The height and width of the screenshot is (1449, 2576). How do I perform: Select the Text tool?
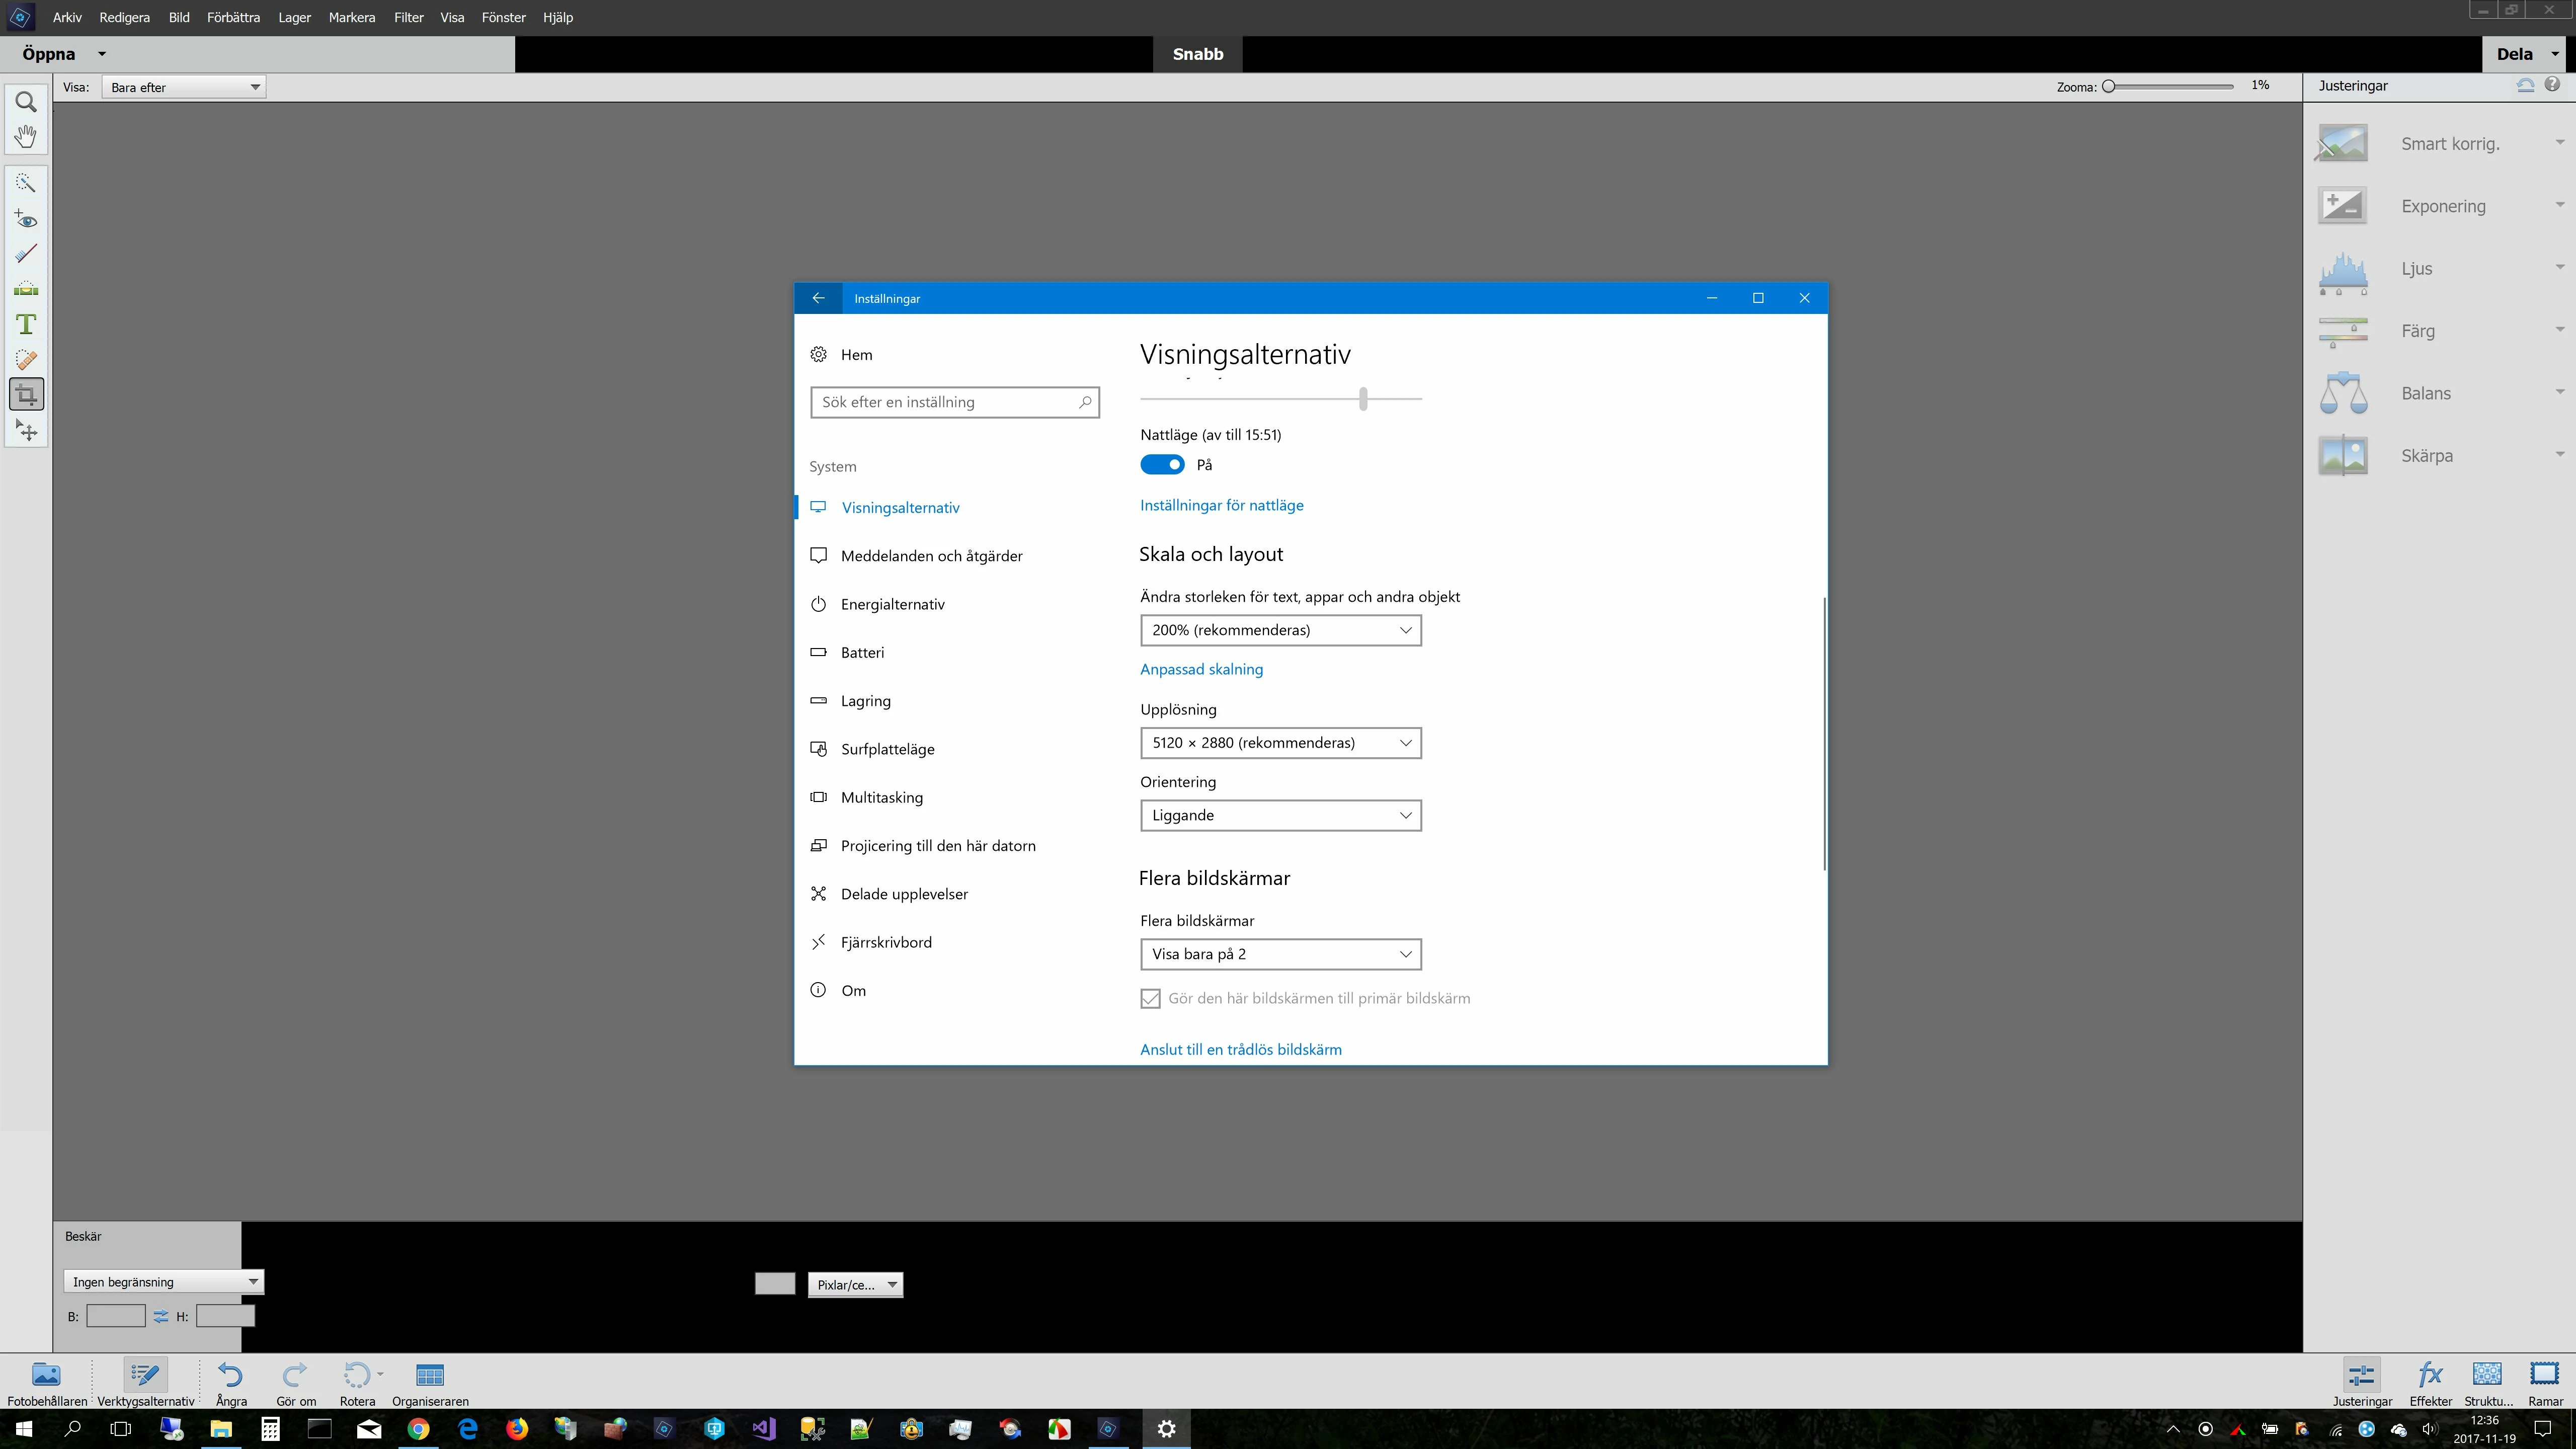pos(26,324)
